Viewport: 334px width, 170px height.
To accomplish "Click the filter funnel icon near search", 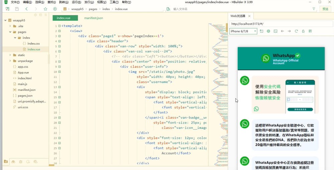I will click(314, 9).
